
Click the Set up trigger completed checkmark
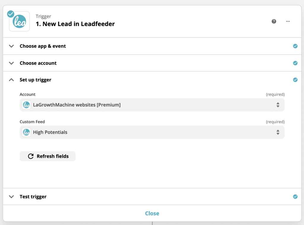point(295,80)
